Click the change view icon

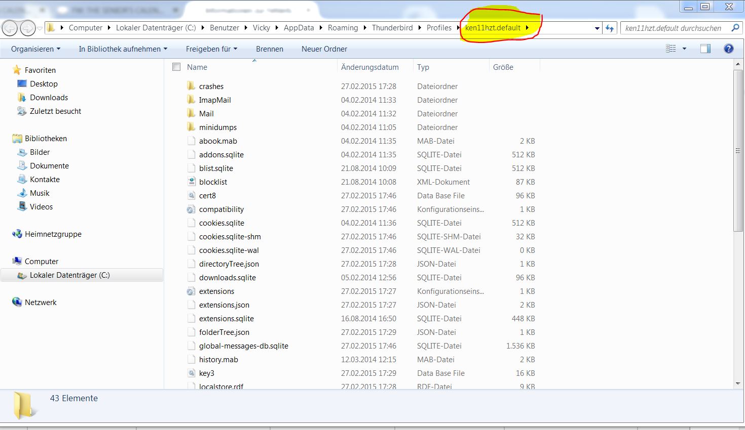(x=671, y=49)
